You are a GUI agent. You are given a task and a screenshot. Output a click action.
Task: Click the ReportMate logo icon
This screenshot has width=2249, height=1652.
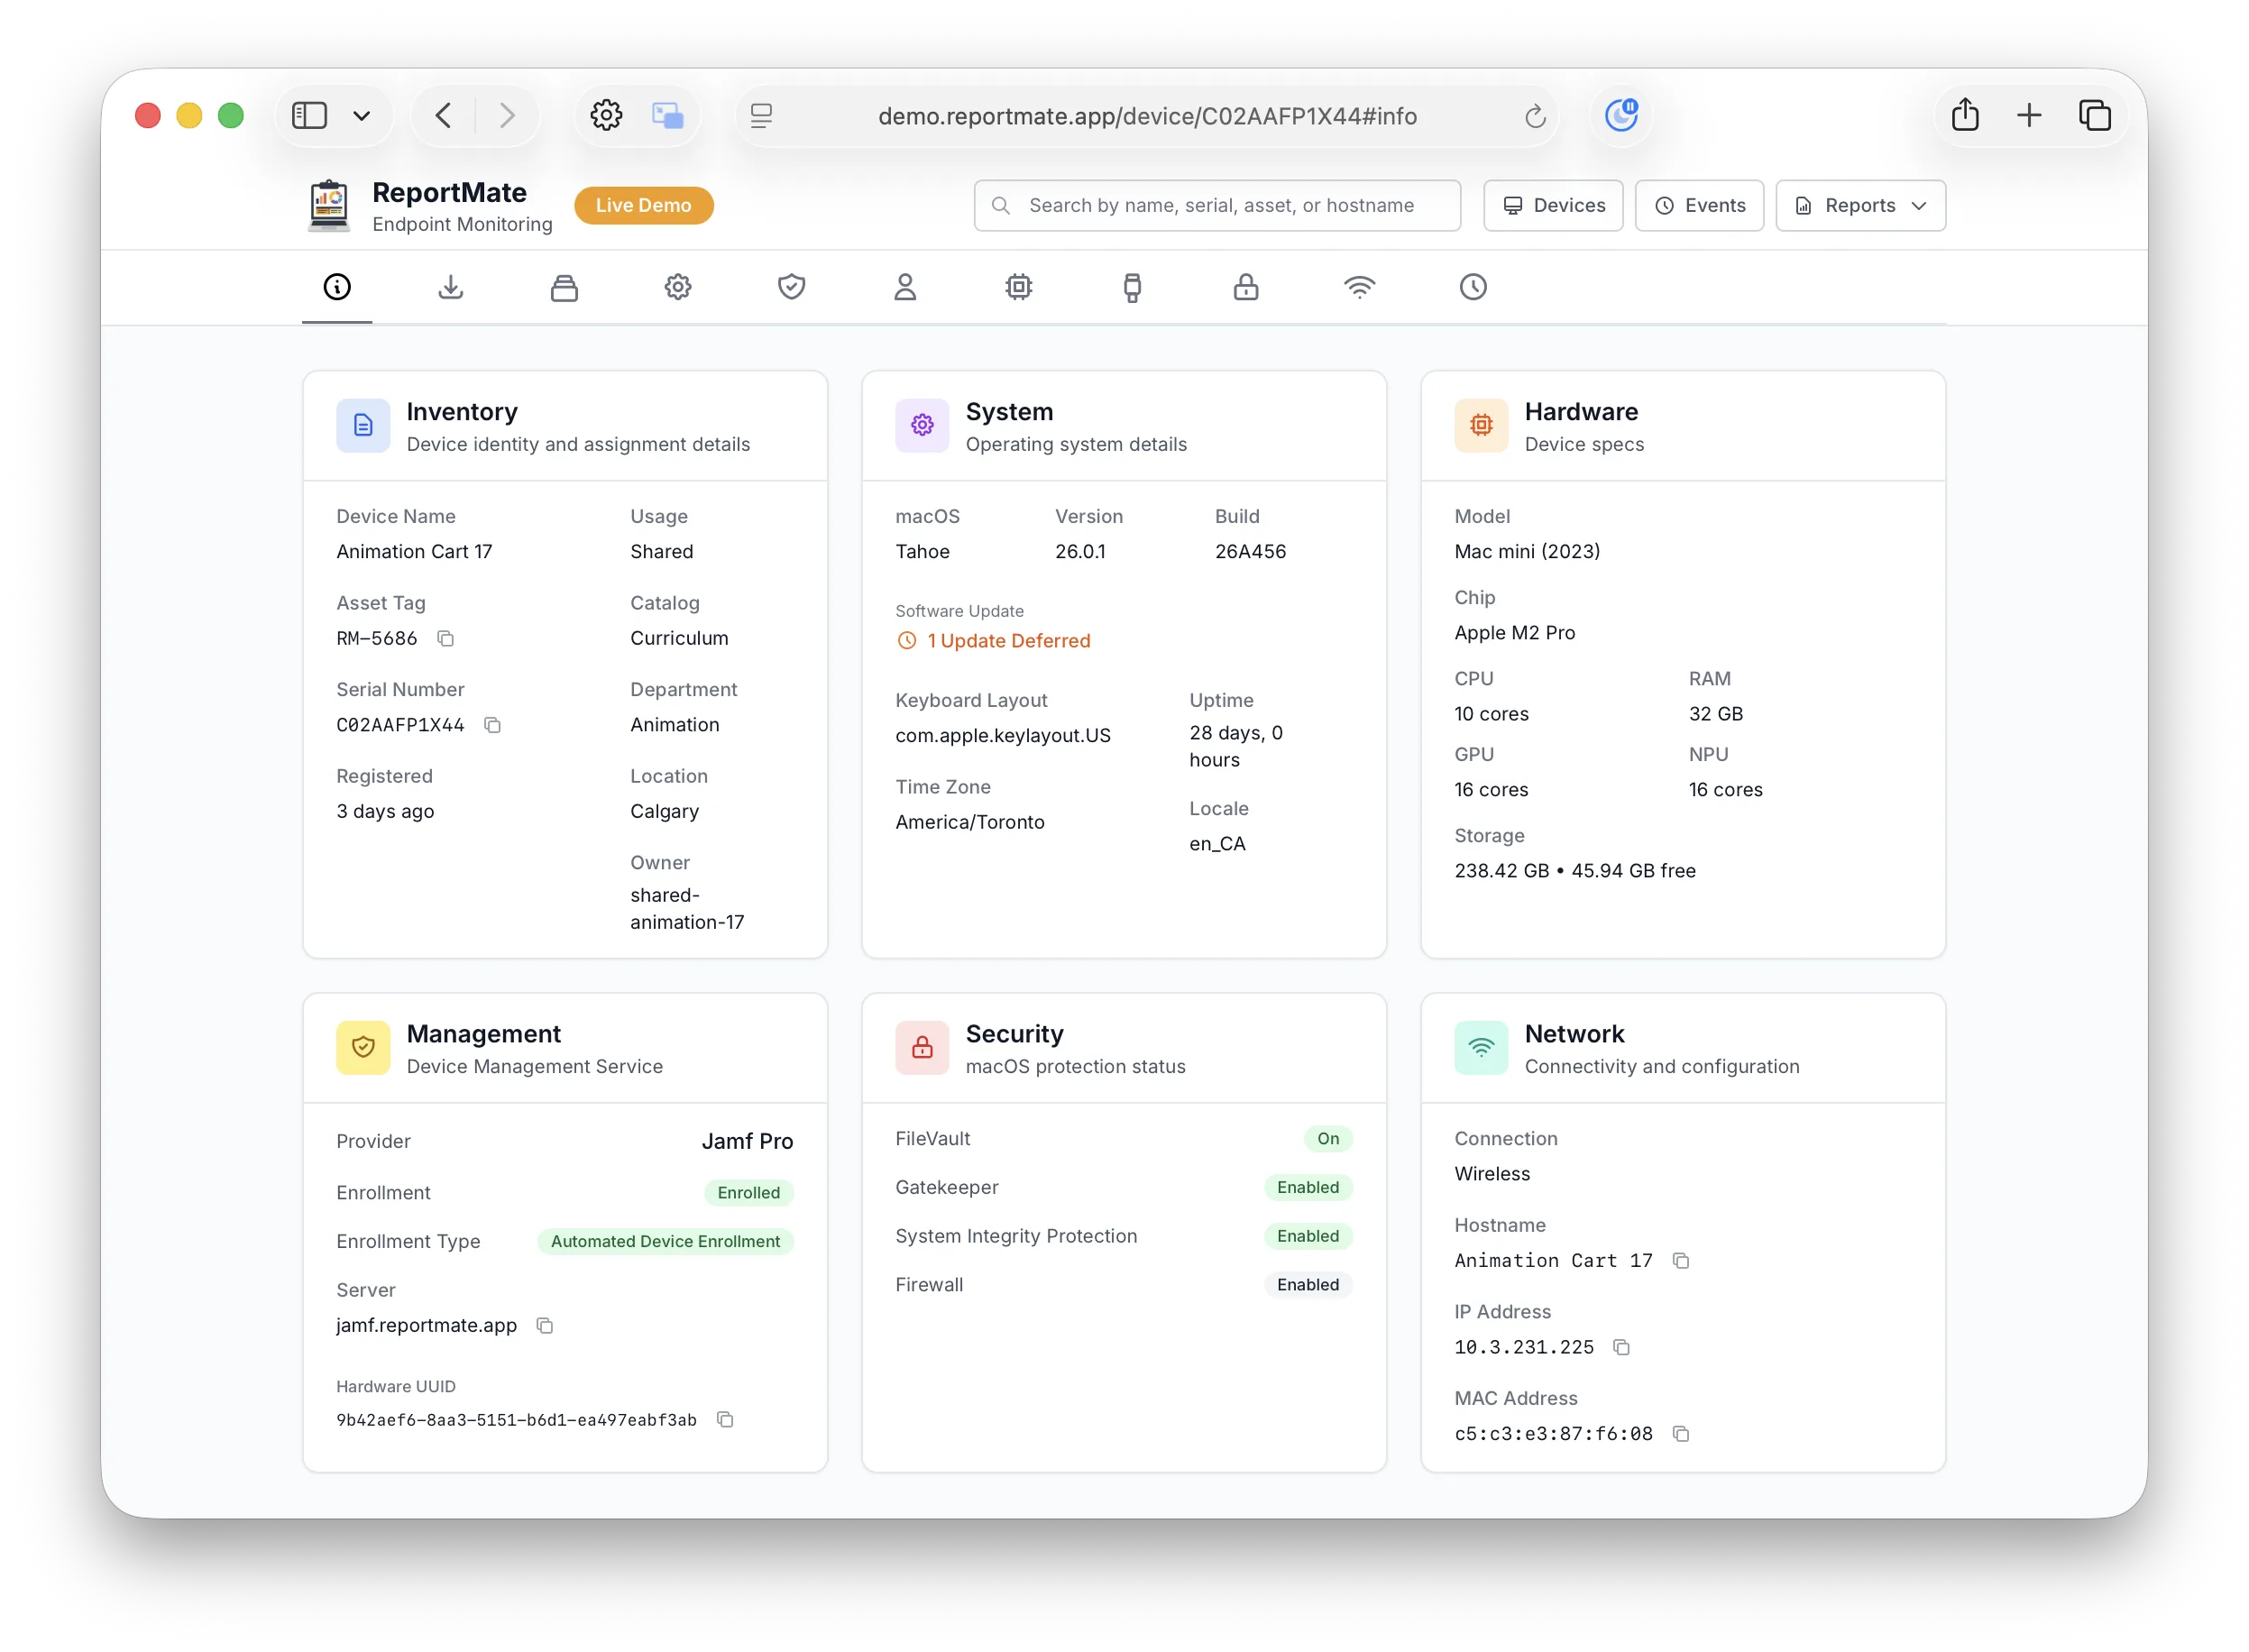[329, 205]
